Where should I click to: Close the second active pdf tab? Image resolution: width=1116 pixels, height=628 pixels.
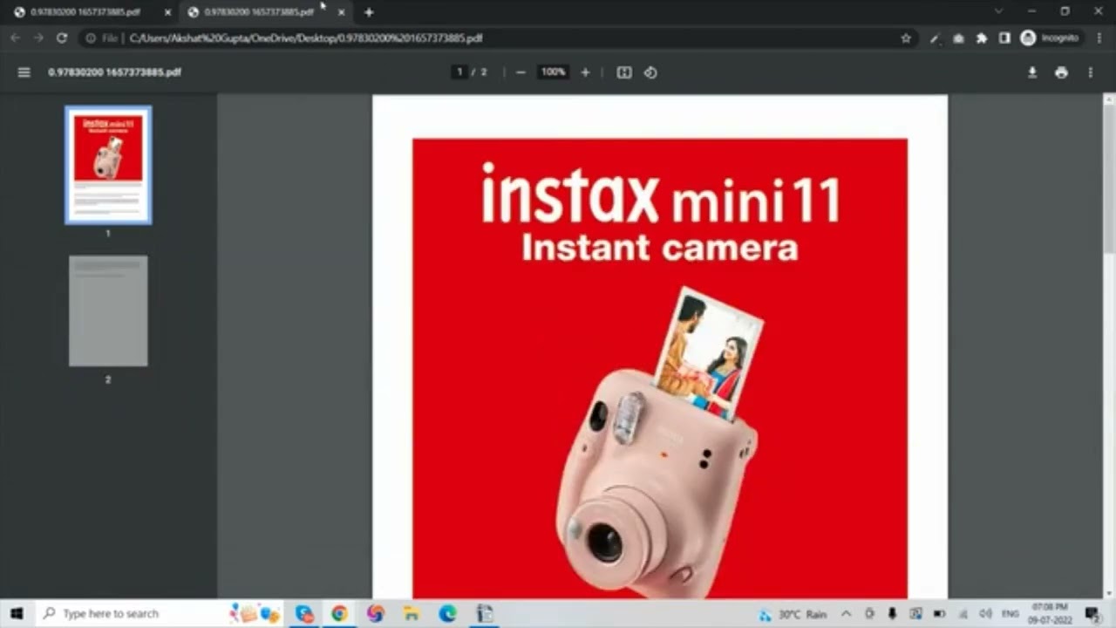tap(341, 12)
